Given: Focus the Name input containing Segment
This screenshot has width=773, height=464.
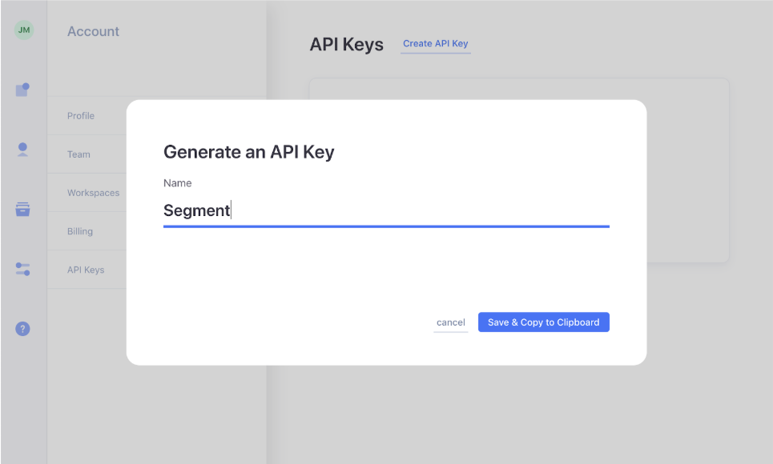Looking at the screenshot, I should point(386,211).
